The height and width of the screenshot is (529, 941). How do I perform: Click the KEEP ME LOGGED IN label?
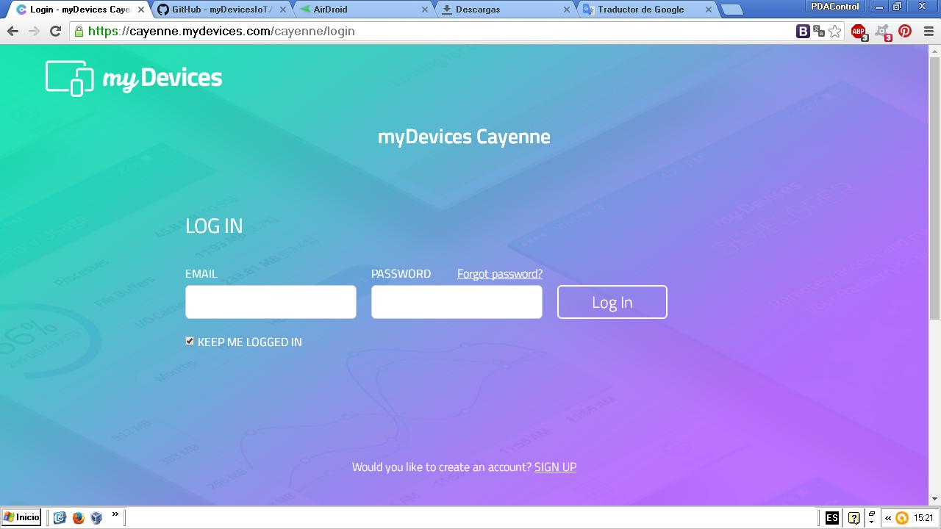pos(250,342)
